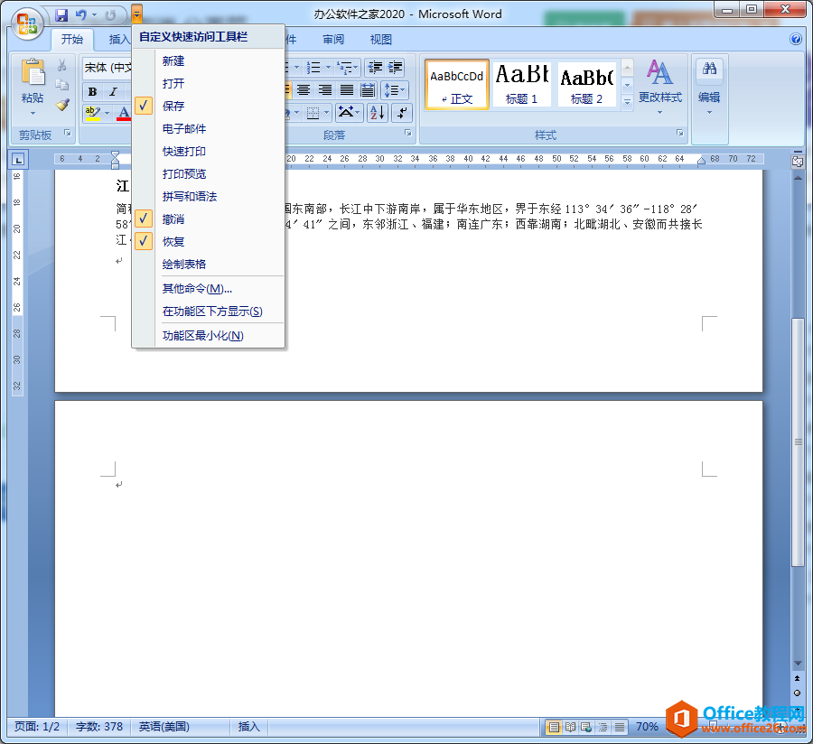
Task: Open the styles pane launcher
Action: coord(679,133)
